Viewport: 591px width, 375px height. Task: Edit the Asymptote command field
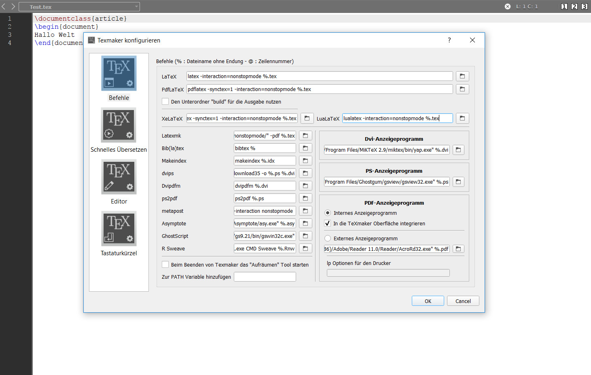click(265, 223)
